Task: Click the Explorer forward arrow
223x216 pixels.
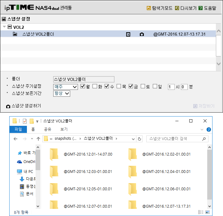Action: coord(25,139)
